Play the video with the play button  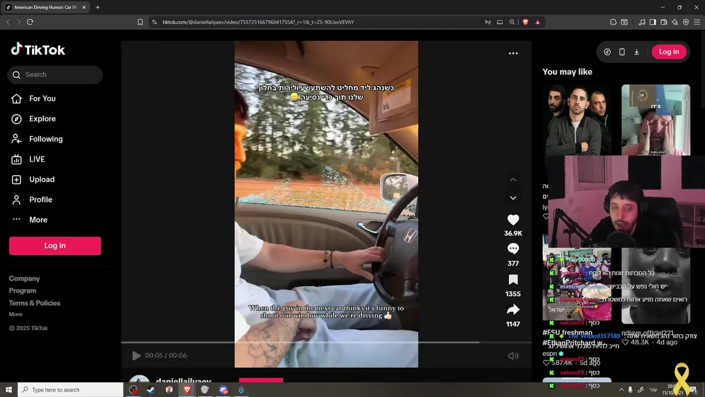136,356
